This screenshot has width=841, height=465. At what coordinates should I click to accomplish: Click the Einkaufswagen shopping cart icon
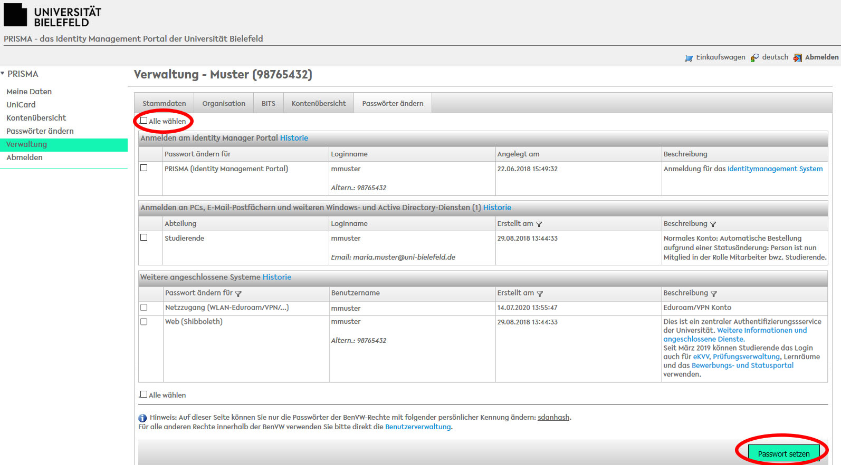[x=689, y=58]
